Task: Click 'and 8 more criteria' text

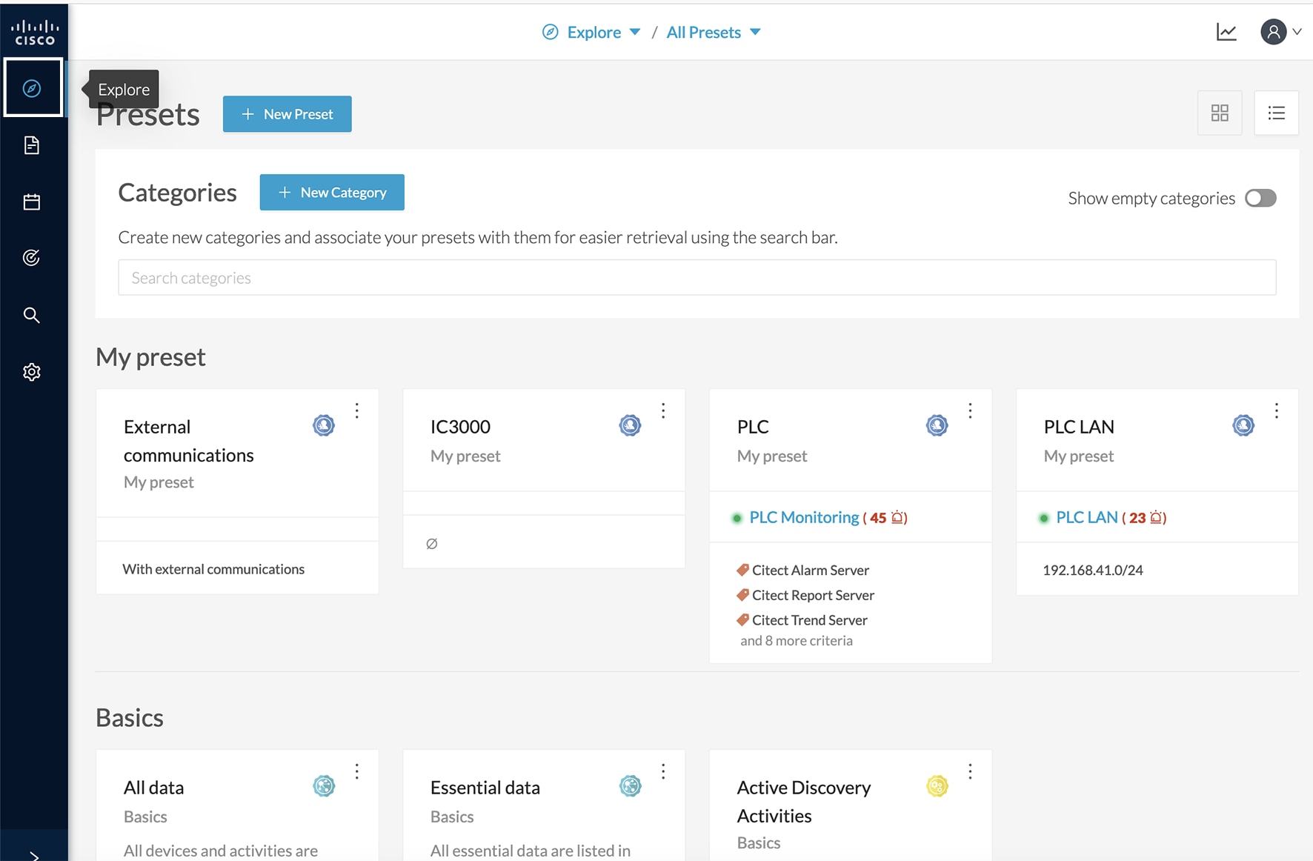Action: click(x=797, y=641)
